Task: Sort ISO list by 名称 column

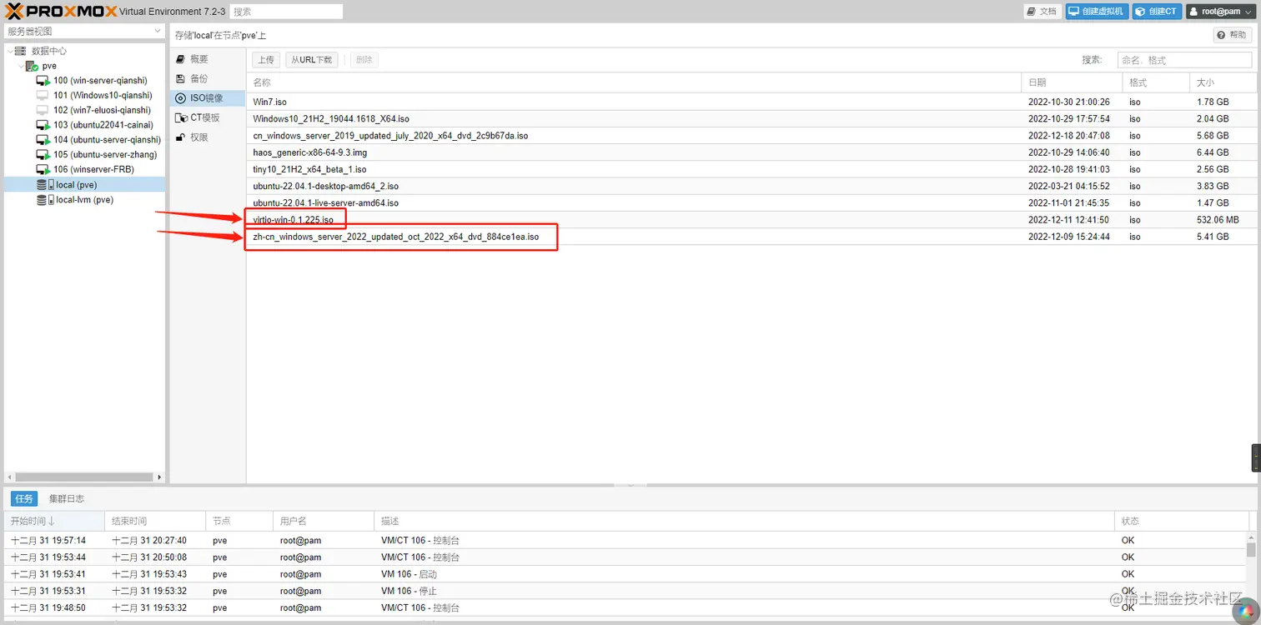Action: point(634,82)
